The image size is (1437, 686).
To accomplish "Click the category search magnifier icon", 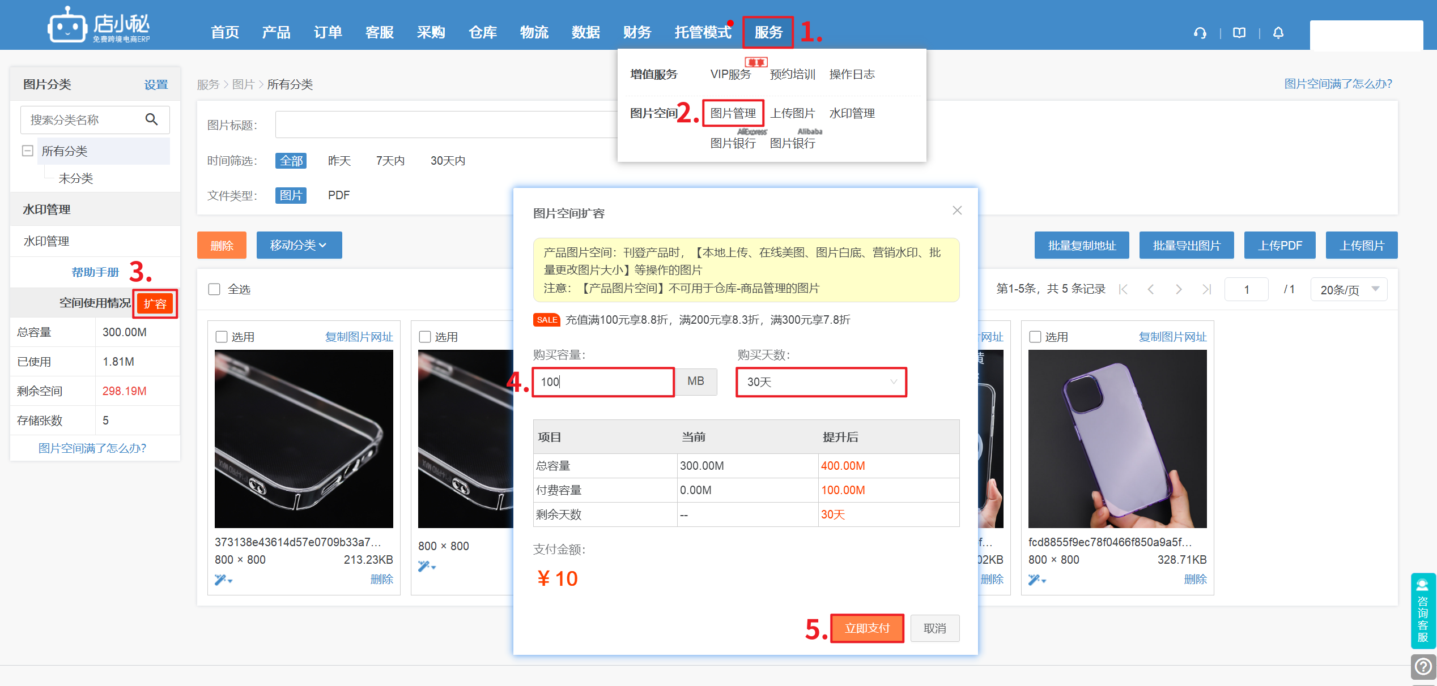I will tap(151, 119).
